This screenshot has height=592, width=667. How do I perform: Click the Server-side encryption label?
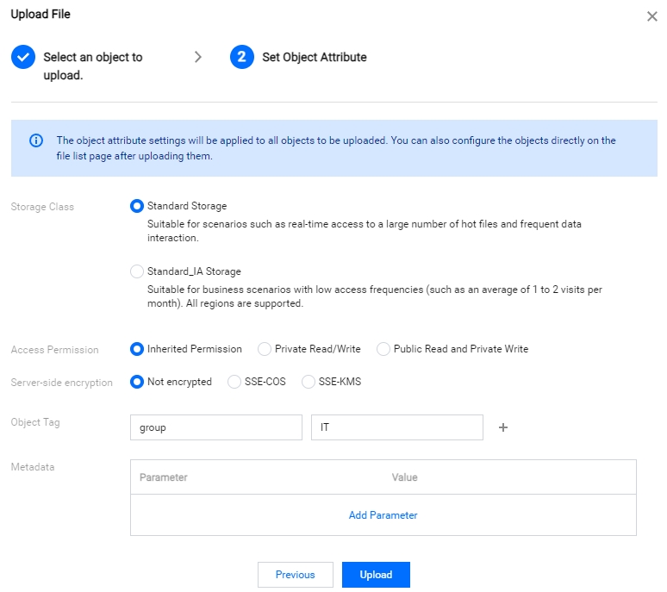point(62,383)
